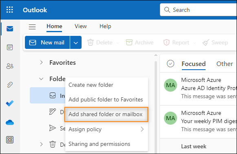Switch to the View ribbon tab

point(81,26)
